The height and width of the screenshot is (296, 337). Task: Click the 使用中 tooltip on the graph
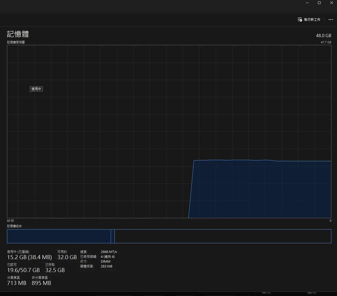tap(36, 89)
